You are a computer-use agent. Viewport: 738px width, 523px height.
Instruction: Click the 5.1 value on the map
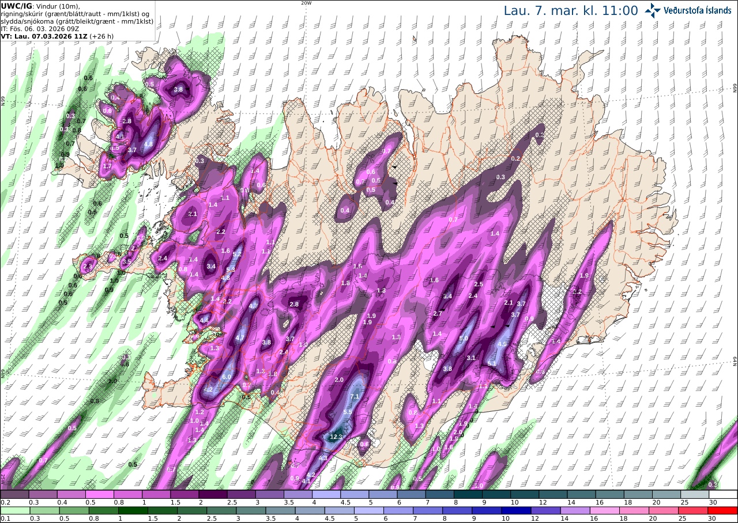(492, 363)
